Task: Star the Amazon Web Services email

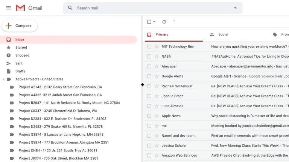Action: coord(157,156)
